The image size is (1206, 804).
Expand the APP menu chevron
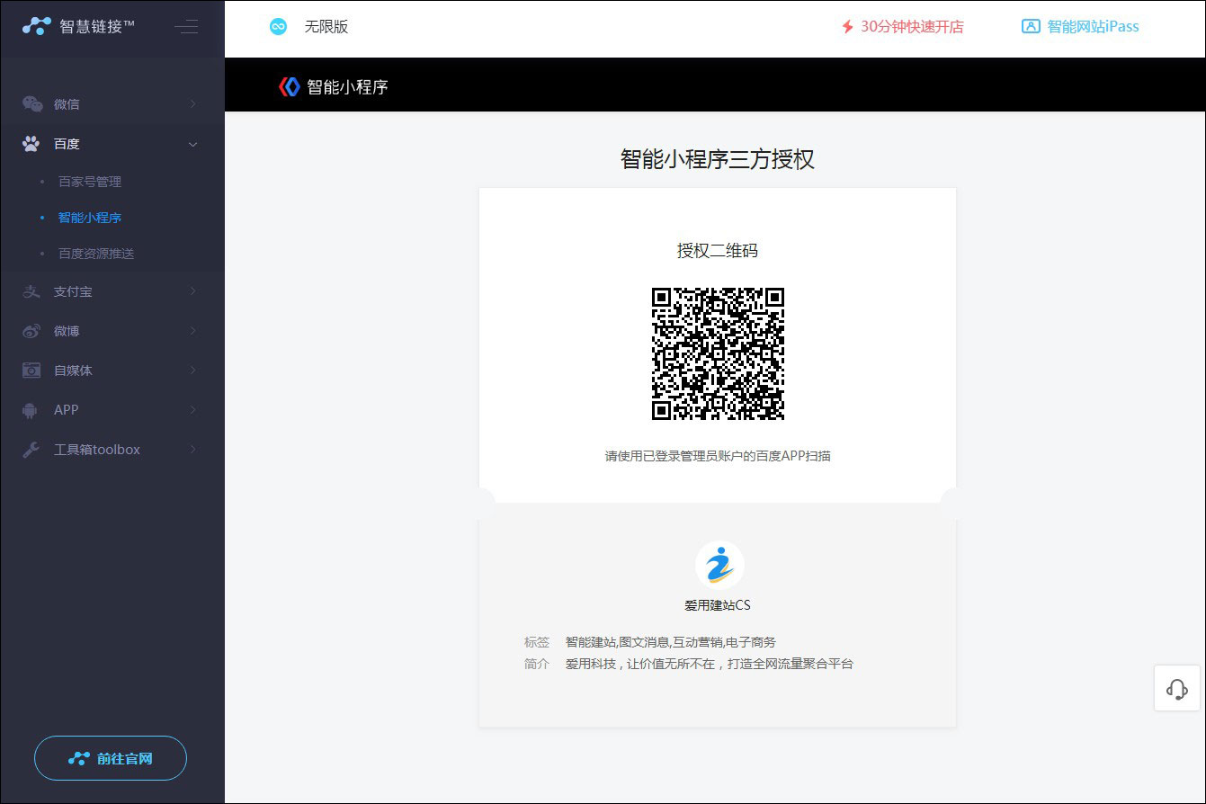tap(192, 410)
